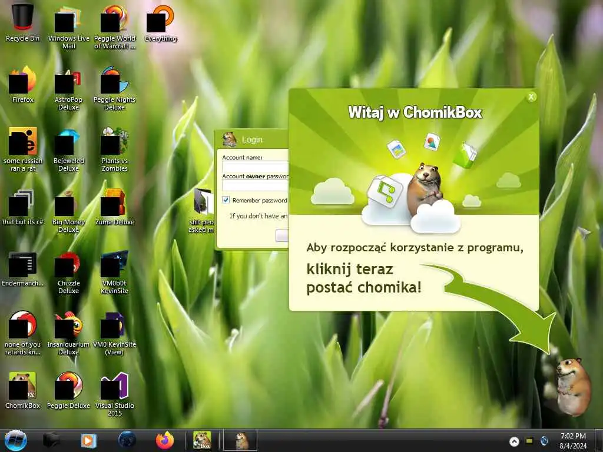Select the Firefox desktop icon
The height and width of the screenshot is (452, 603).
click(23, 85)
